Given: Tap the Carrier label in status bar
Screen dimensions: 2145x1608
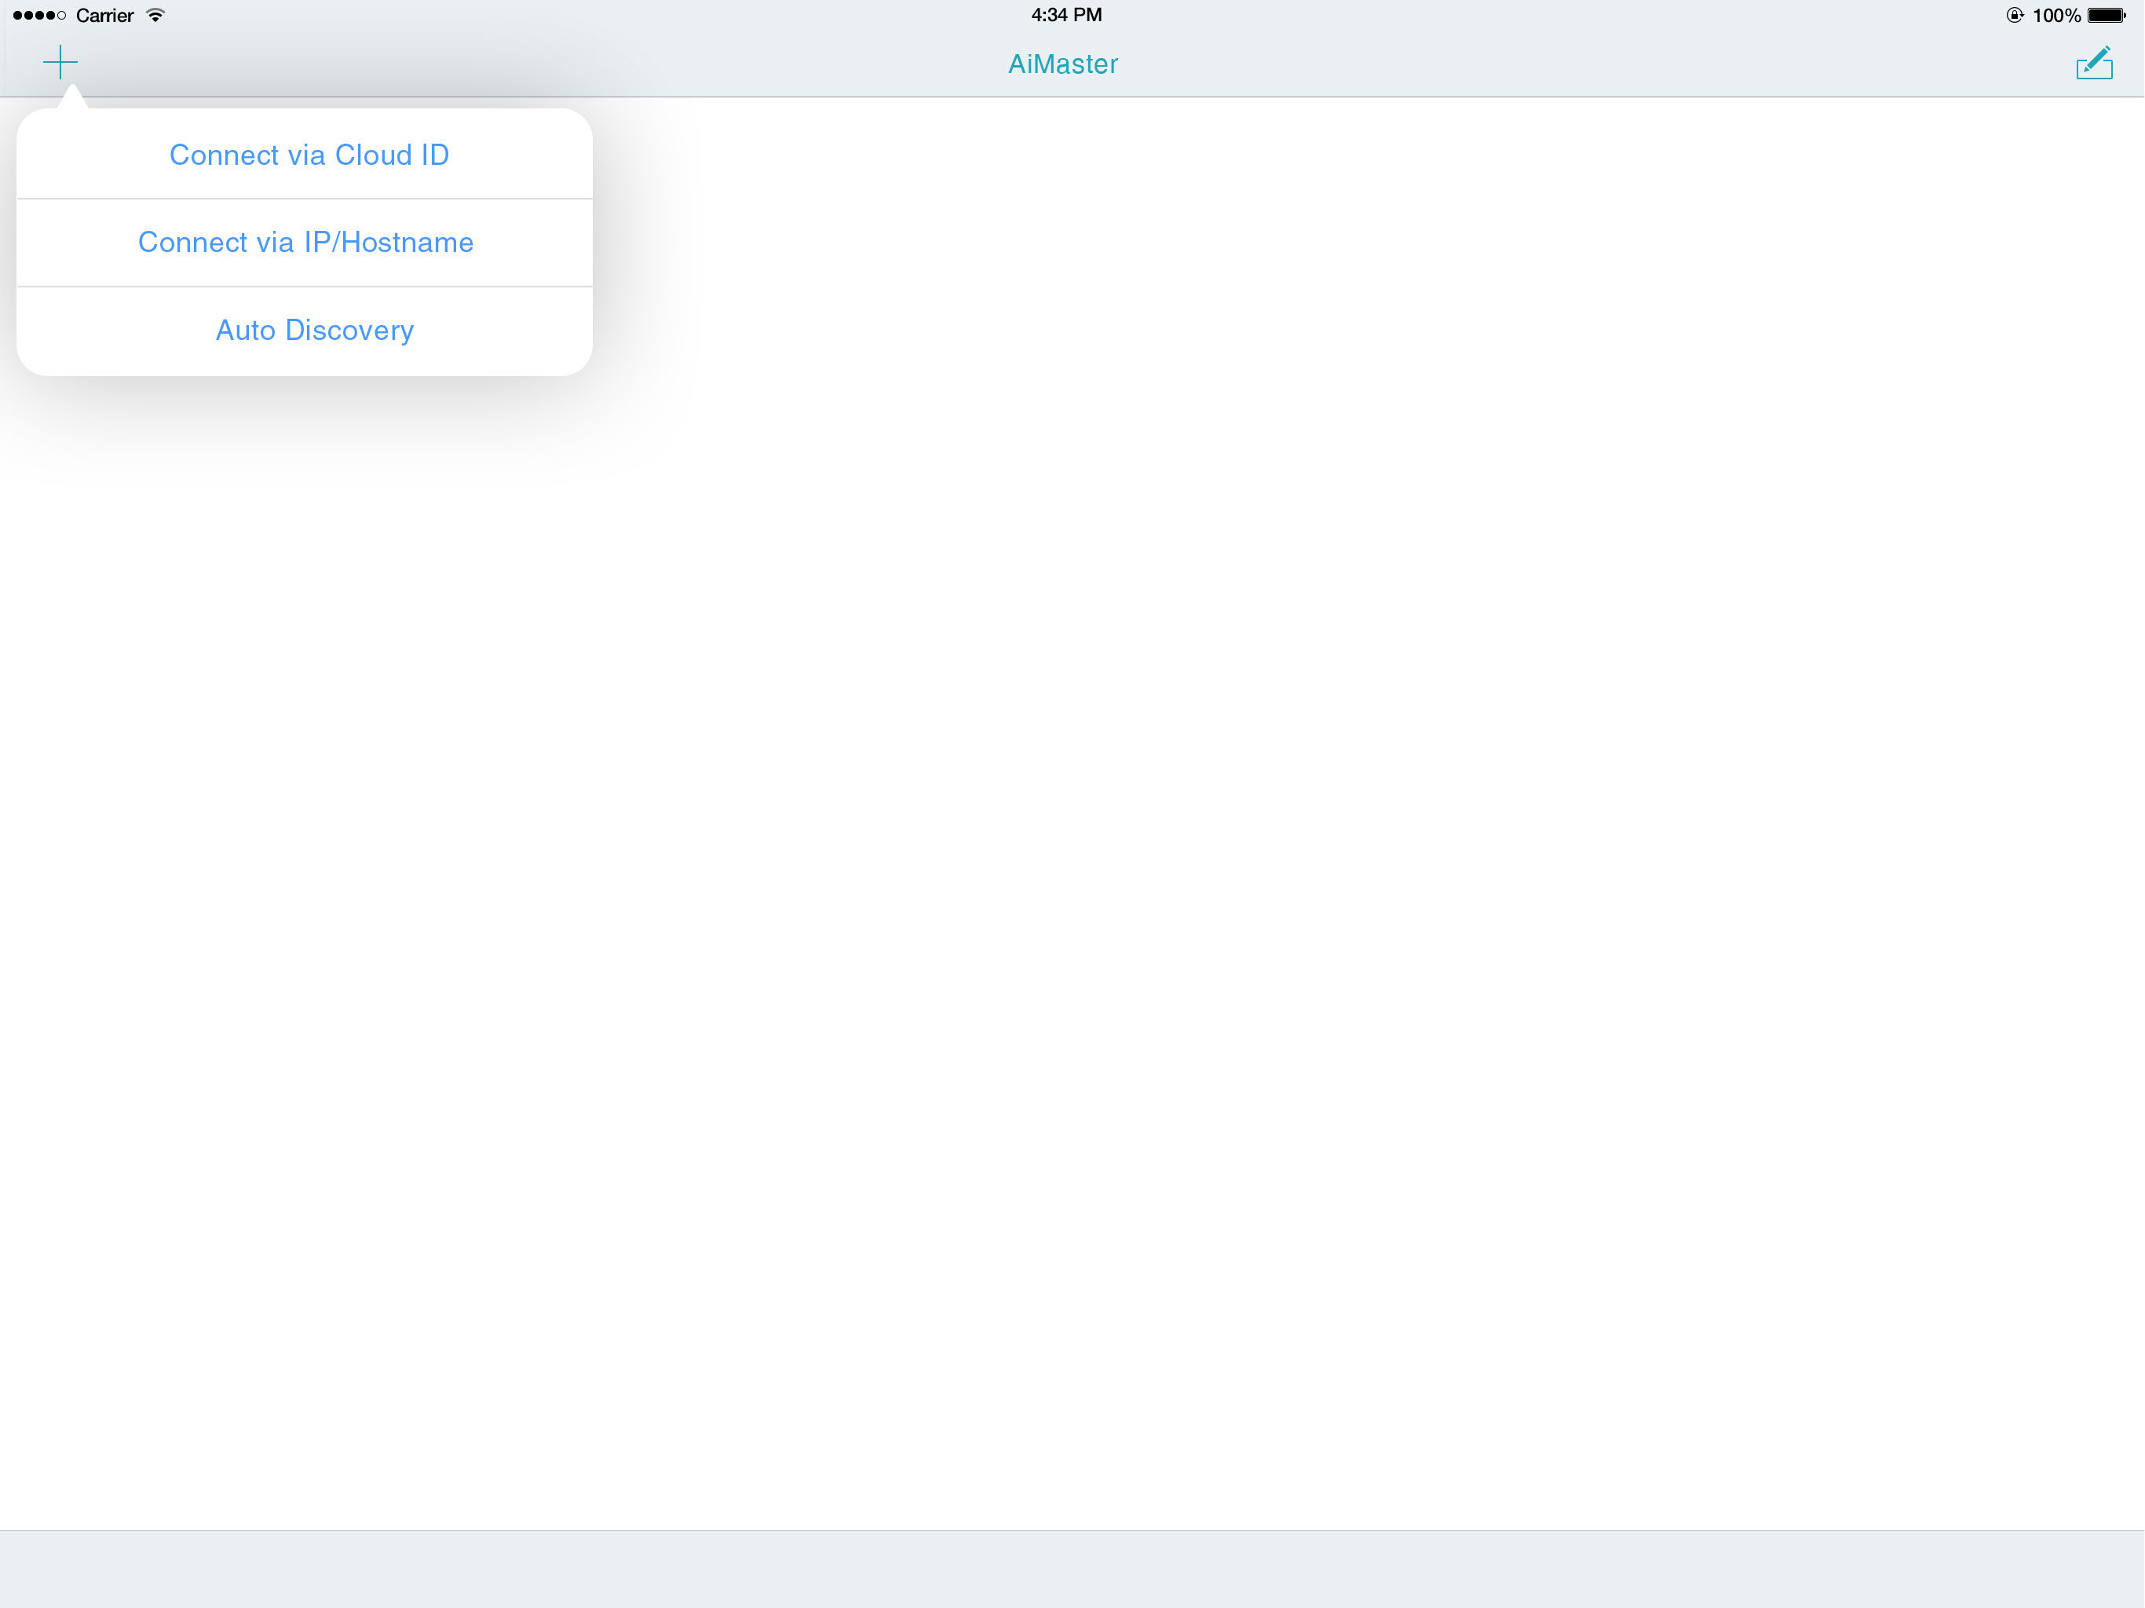Looking at the screenshot, I should click(104, 16).
